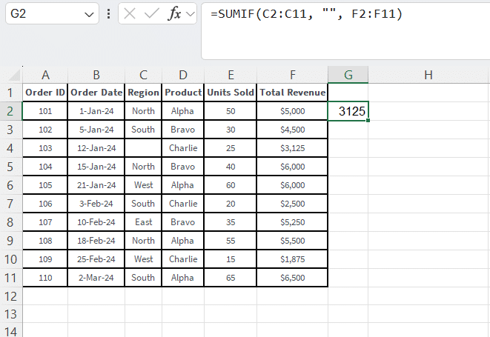Select the $5,000 revenue cell

pyautogui.click(x=292, y=111)
